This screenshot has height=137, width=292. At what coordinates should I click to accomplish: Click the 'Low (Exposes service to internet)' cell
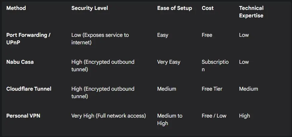[x=100, y=39]
